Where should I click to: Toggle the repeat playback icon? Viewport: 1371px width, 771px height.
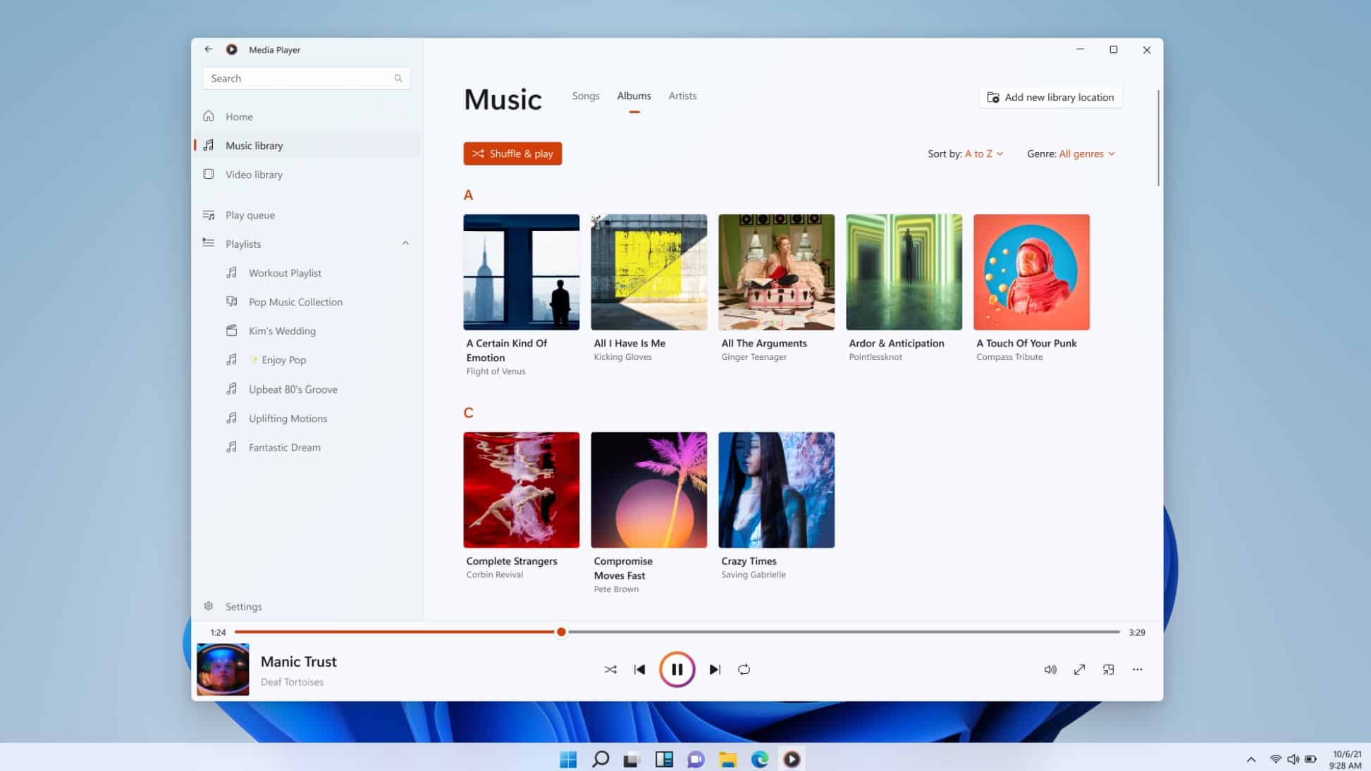pos(744,668)
